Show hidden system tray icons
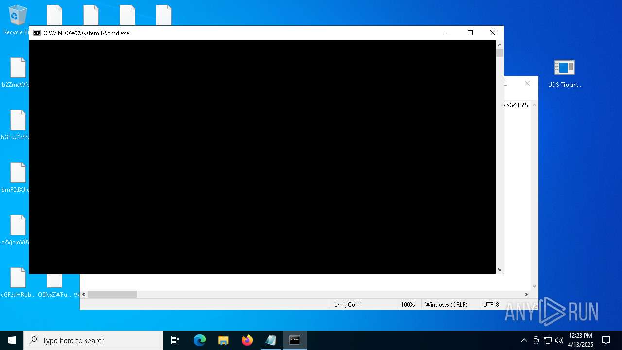 tap(524, 340)
